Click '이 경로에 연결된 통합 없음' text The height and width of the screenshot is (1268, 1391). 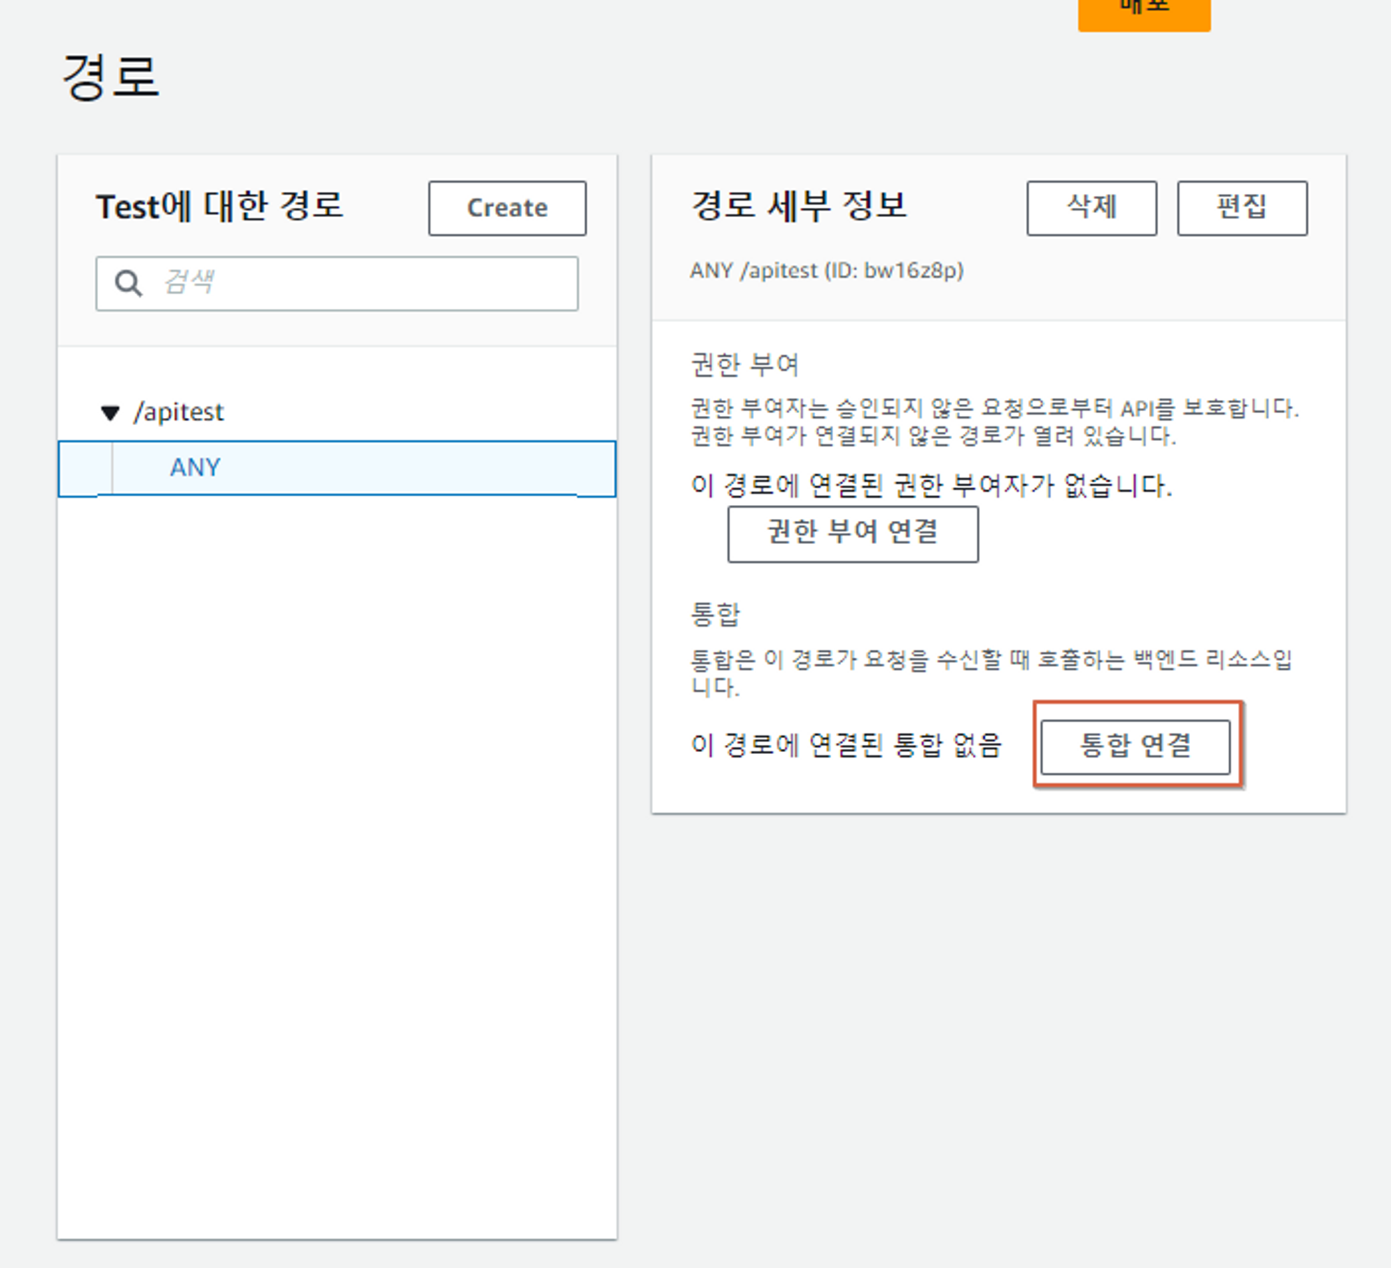(846, 746)
